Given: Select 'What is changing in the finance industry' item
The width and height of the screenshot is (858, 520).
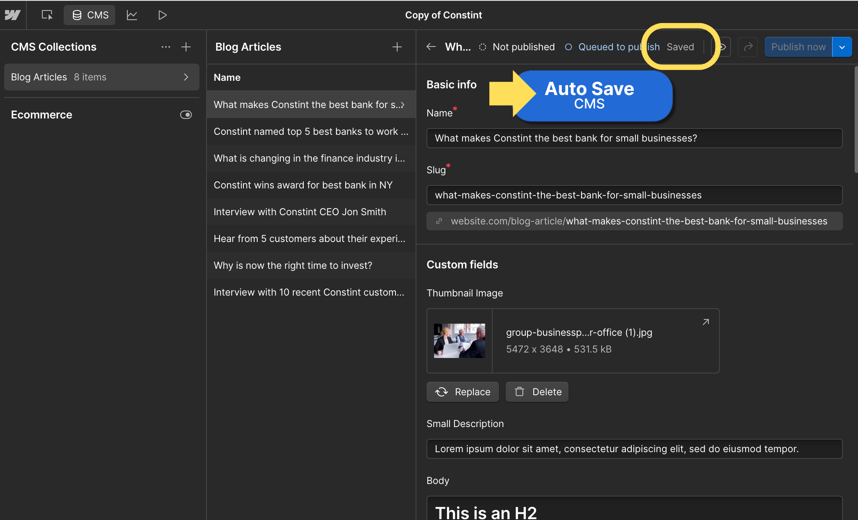Looking at the screenshot, I should pyautogui.click(x=311, y=158).
